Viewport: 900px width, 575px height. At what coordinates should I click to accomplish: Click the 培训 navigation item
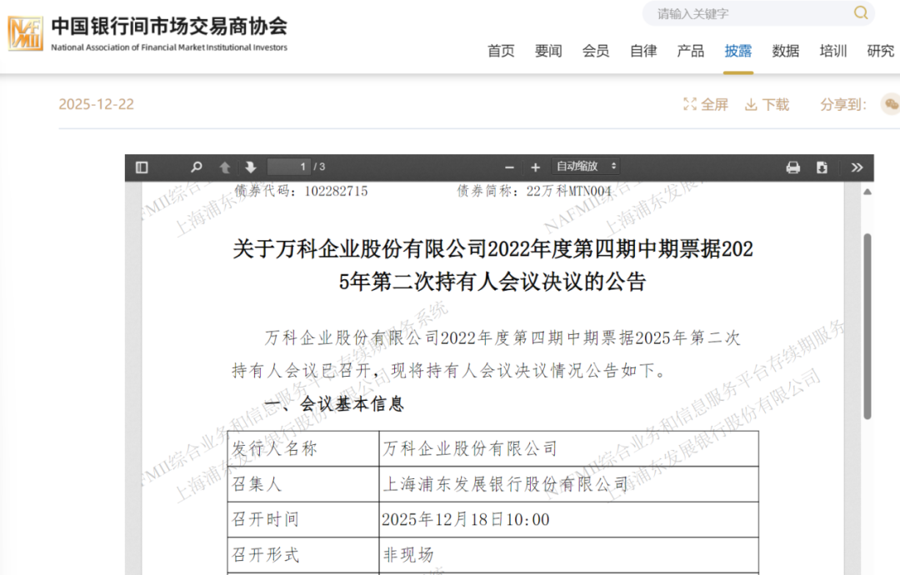(x=832, y=51)
